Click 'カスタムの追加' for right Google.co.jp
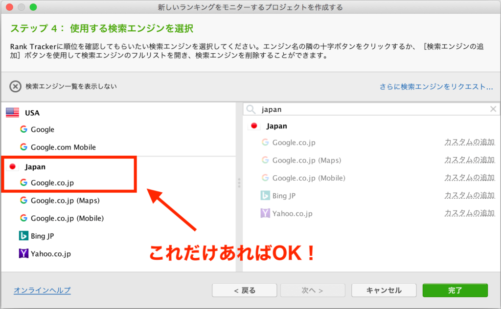 470,142
